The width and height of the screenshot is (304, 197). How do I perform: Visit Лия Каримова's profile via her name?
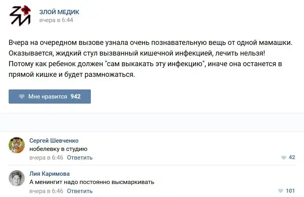coord(50,174)
